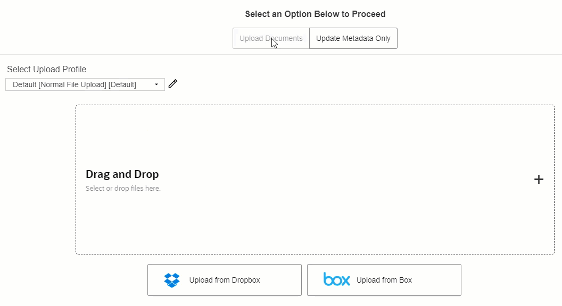Viewport: 562px width, 306px height.
Task: Select the Upload Documents option
Action: (271, 38)
